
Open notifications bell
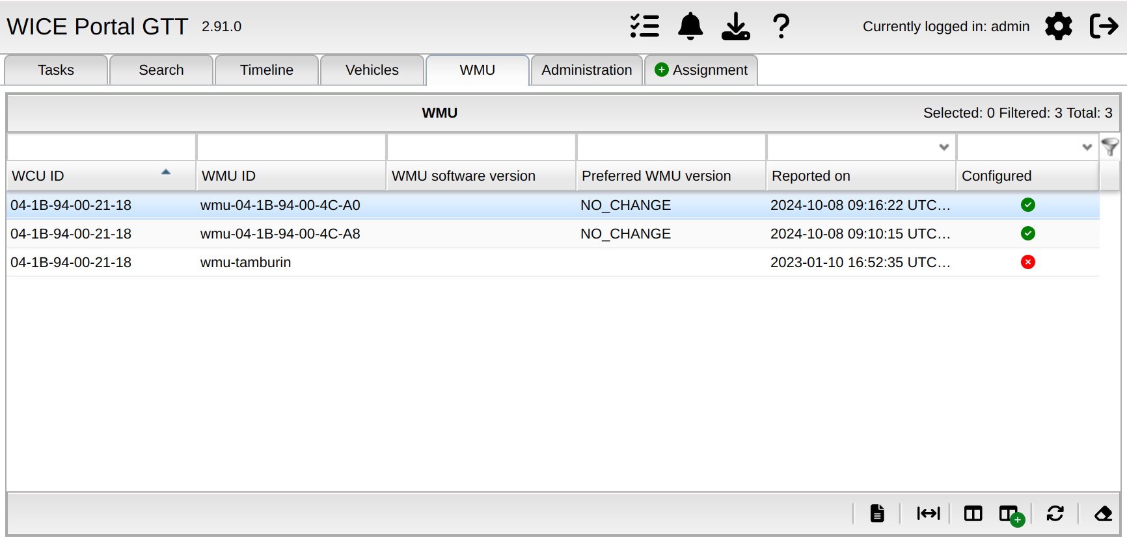click(x=690, y=27)
